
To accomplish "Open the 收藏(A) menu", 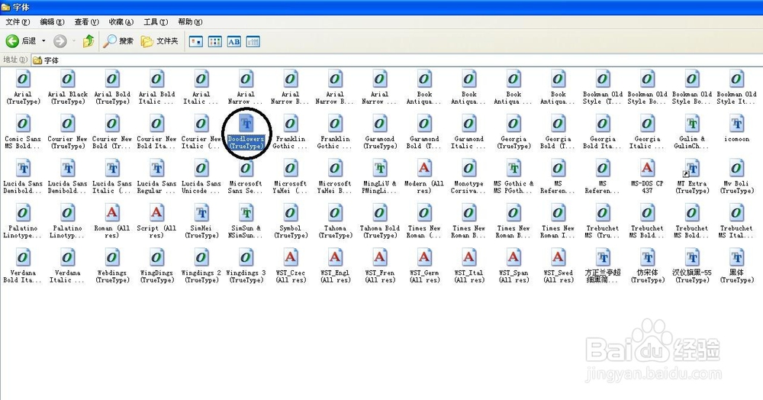I will 121,22.
